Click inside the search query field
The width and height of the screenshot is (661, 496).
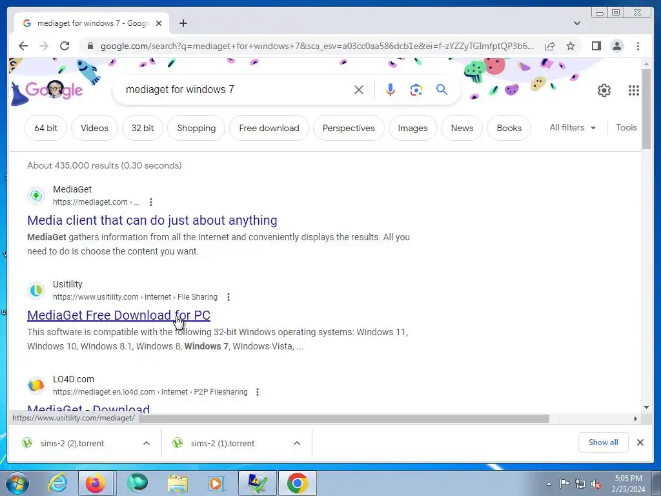236,89
